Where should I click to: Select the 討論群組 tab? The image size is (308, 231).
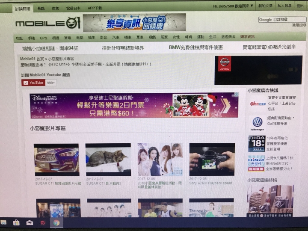23,9
